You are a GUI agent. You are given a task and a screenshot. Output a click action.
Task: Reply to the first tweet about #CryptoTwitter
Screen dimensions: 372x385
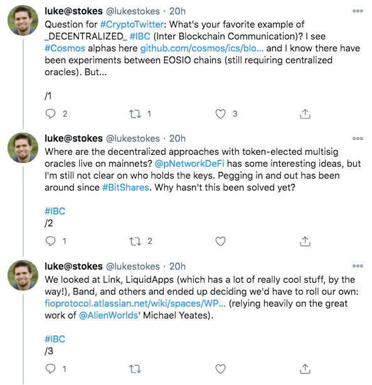[50, 113]
